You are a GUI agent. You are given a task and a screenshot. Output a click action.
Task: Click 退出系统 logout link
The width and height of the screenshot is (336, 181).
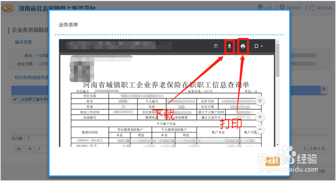point(324,8)
